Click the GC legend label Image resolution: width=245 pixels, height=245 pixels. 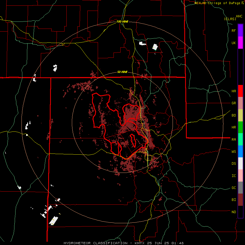[x=234, y=188]
